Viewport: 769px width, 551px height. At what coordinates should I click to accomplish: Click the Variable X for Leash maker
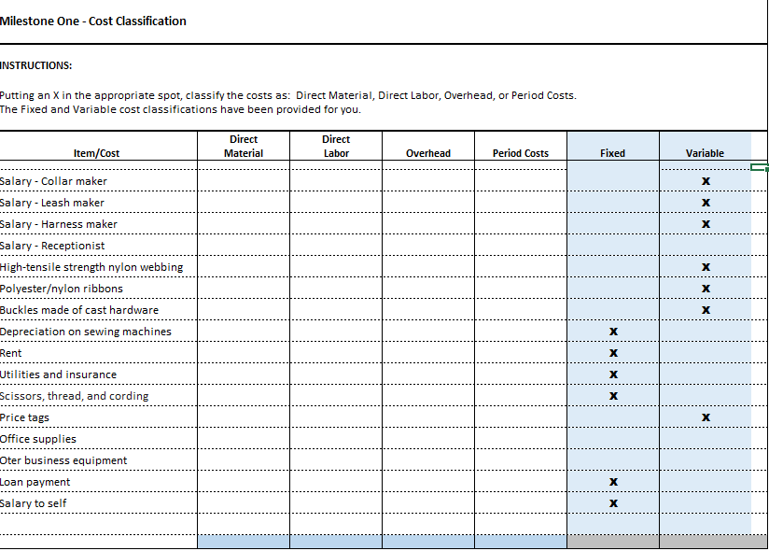pos(706,203)
